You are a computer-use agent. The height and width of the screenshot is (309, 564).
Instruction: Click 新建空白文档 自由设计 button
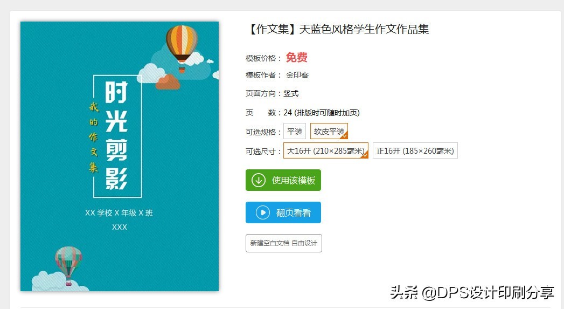point(284,243)
